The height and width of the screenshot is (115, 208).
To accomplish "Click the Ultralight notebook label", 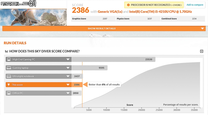I will [23, 76].
